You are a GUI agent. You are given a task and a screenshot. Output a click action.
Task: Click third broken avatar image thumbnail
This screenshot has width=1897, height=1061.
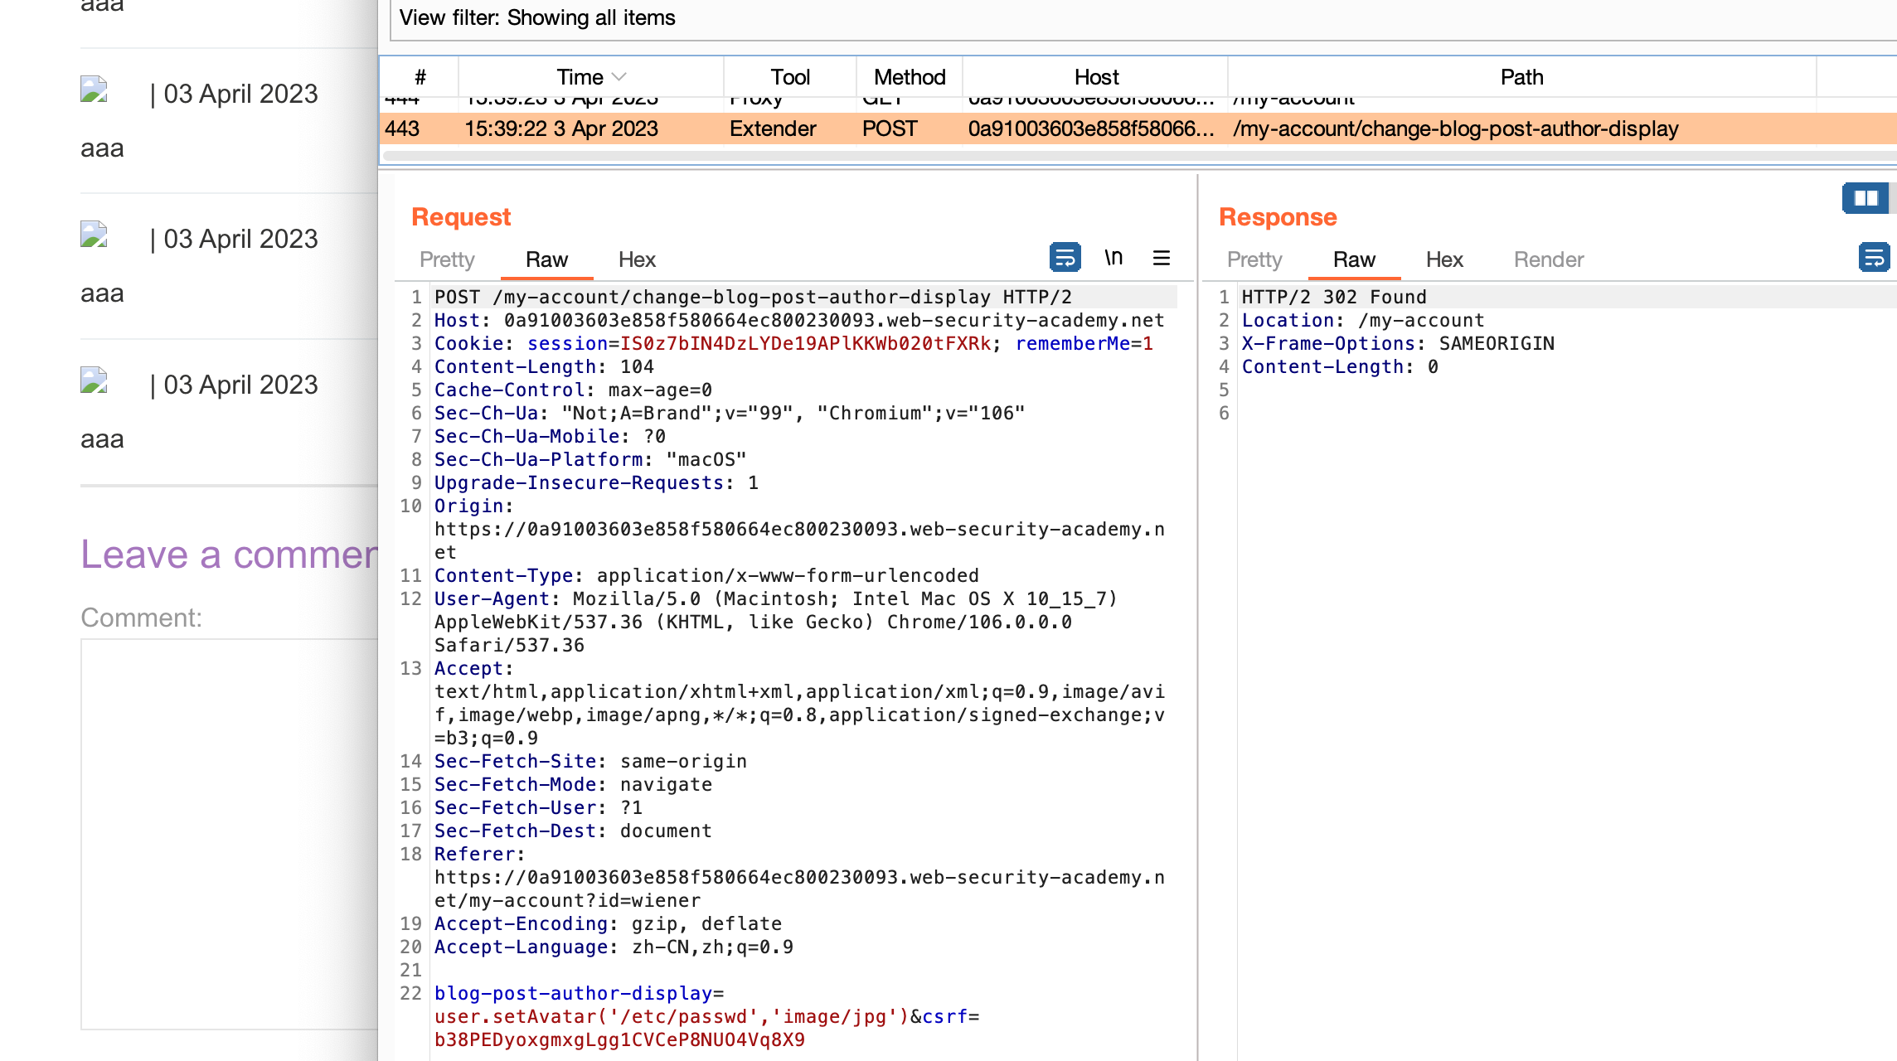tap(95, 380)
